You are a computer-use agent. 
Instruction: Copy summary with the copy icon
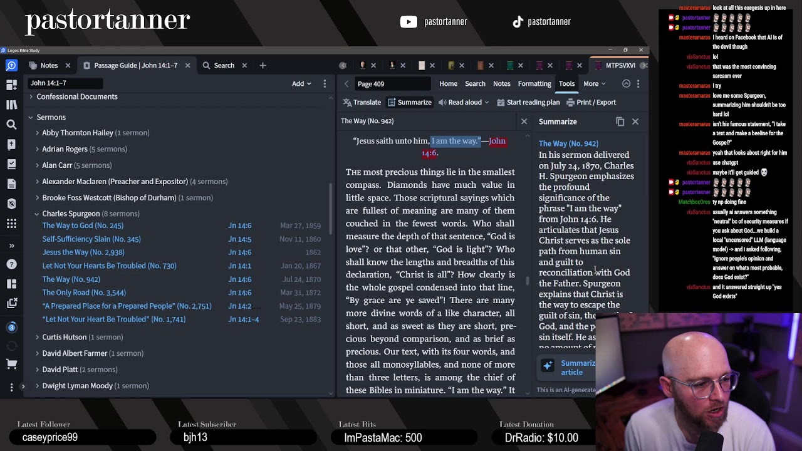tap(620, 122)
